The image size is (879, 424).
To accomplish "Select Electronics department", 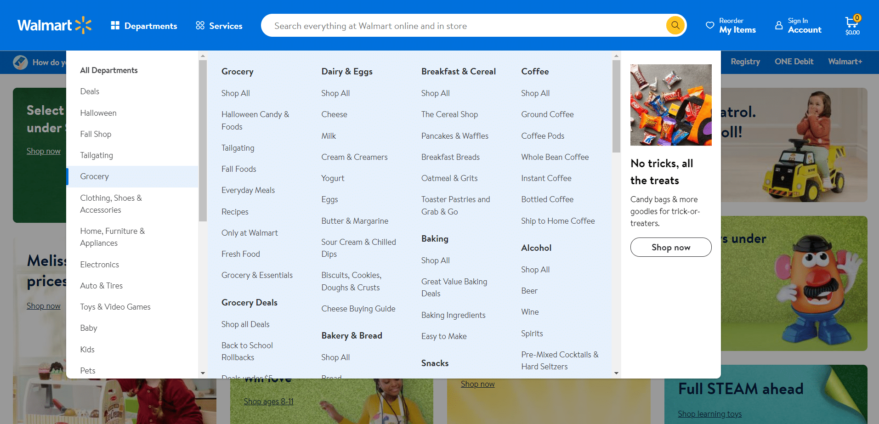I will tap(99, 265).
